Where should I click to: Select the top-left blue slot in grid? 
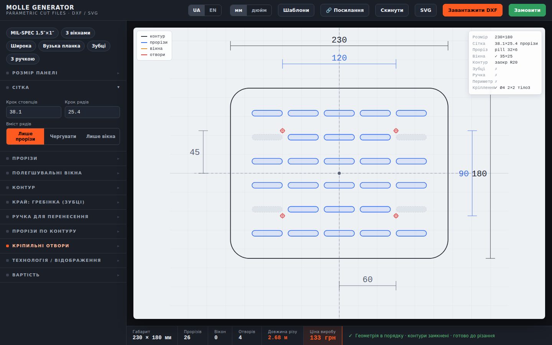pyautogui.click(x=267, y=113)
